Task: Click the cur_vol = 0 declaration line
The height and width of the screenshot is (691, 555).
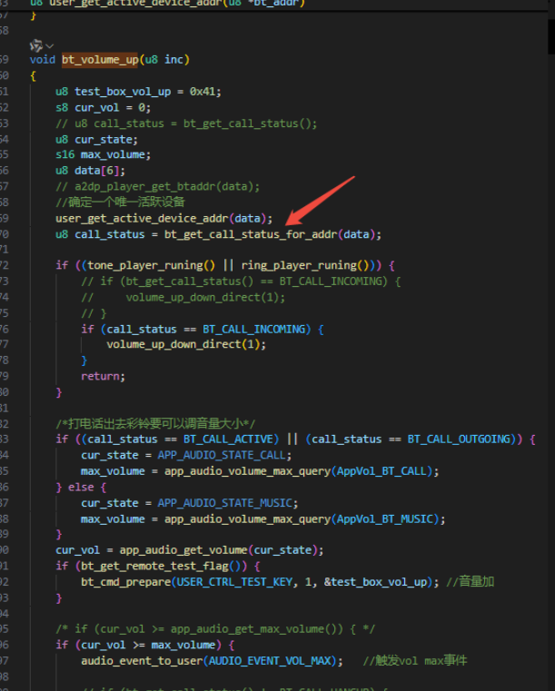Action: (x=104, y=107)
